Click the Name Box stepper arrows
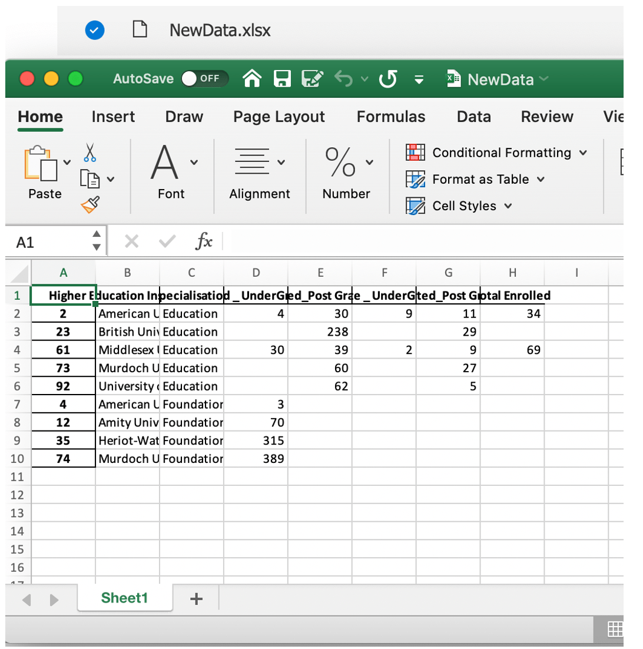 96,241
